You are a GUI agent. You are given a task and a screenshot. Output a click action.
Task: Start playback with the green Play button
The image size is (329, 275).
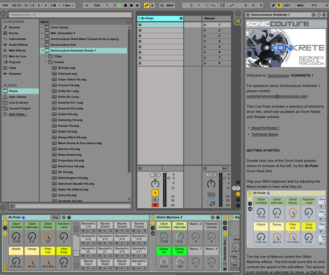(120, 6)
